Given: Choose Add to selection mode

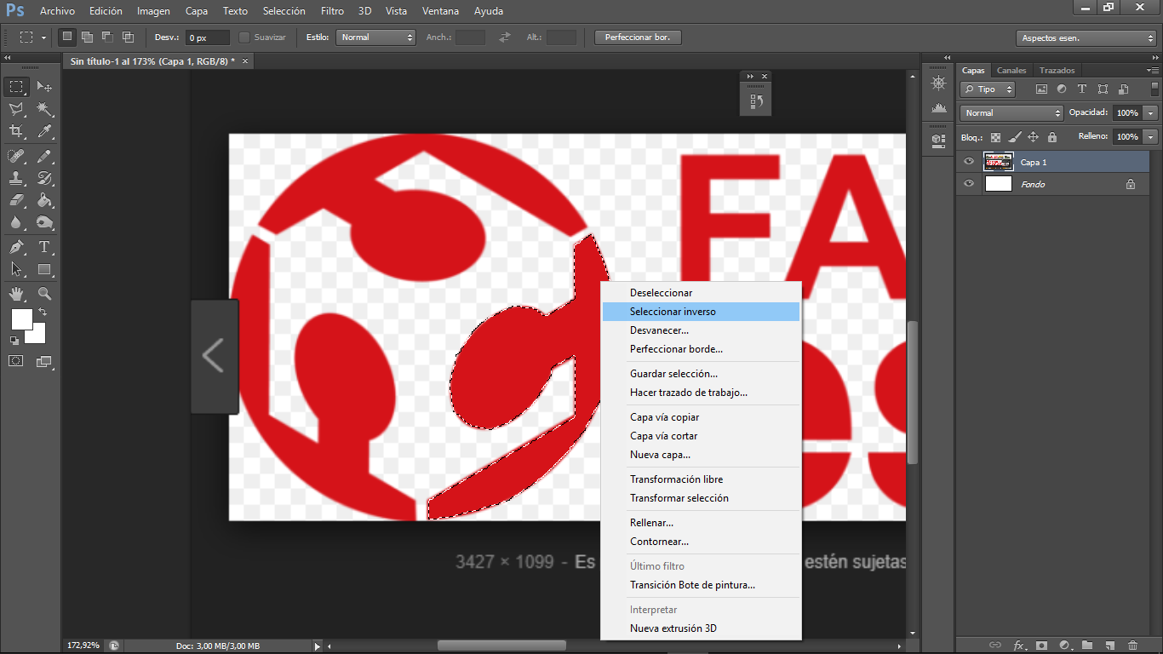Looking at the screenshot, I should (x=87, y=37).
